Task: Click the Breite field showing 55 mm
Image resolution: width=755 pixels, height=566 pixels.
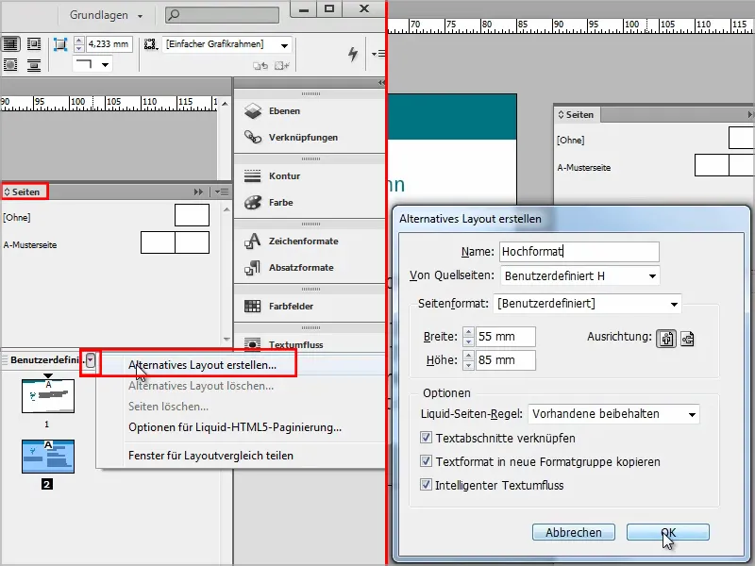Action: click(x=506, y=337)
